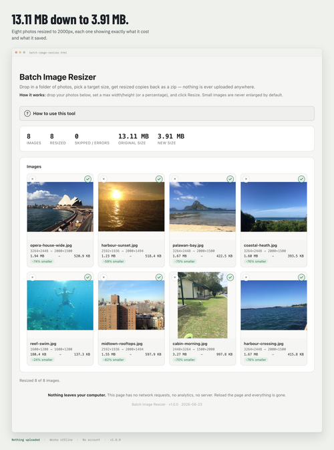Click the 3.91 MB new size stat

[171, 138]
